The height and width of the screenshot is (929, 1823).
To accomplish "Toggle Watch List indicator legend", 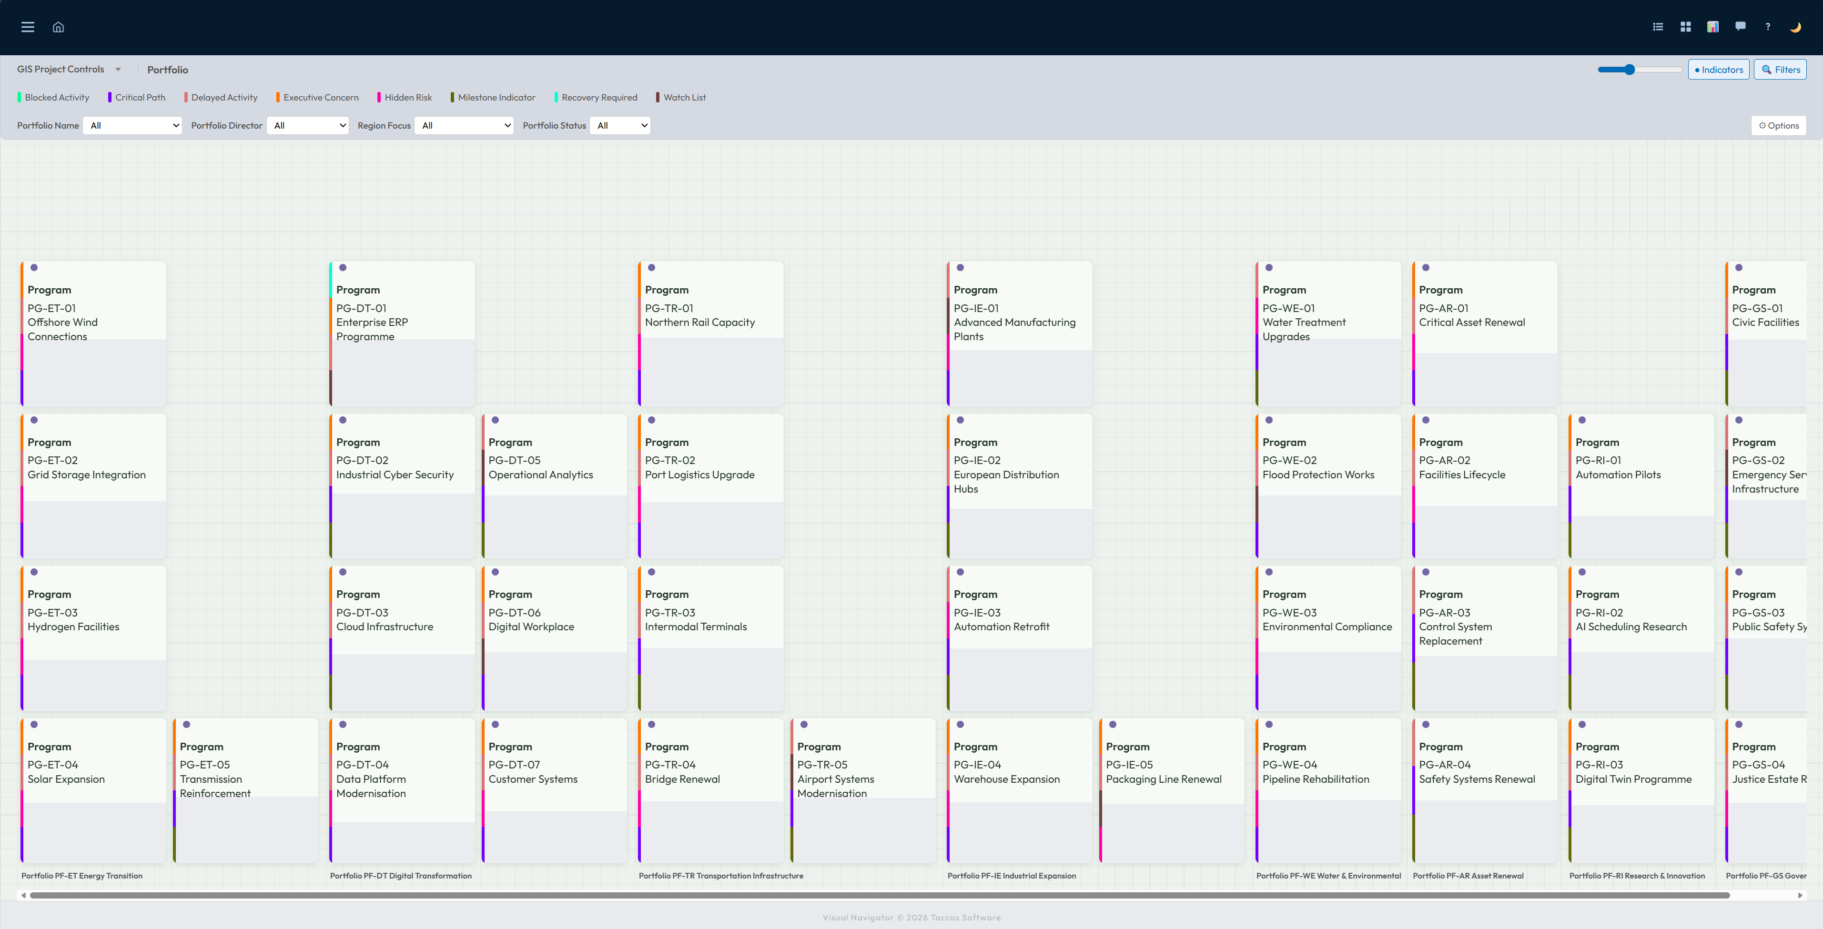I will click(681, 98).
